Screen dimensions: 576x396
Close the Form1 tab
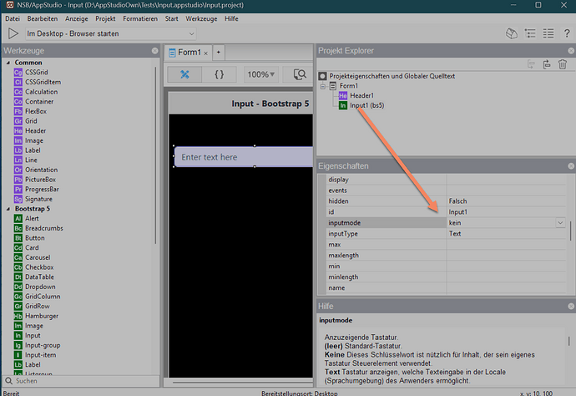pos(205,53)
